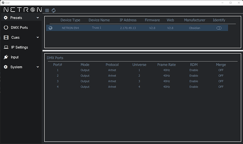The image size is (243, 144).
Task: Click globe icon in NETRON EN4 row
Action: pyautogui.click(x=50, y=28)
